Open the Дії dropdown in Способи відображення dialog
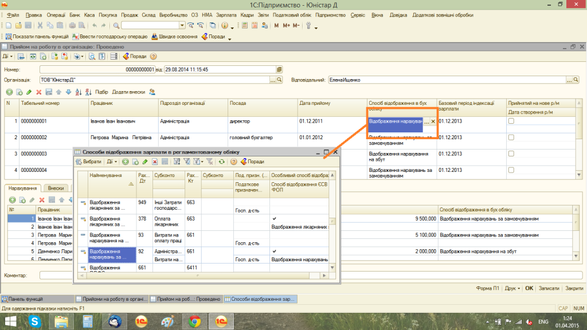The width and height of the screenshot is (587, 330). (x=112, y=162)
